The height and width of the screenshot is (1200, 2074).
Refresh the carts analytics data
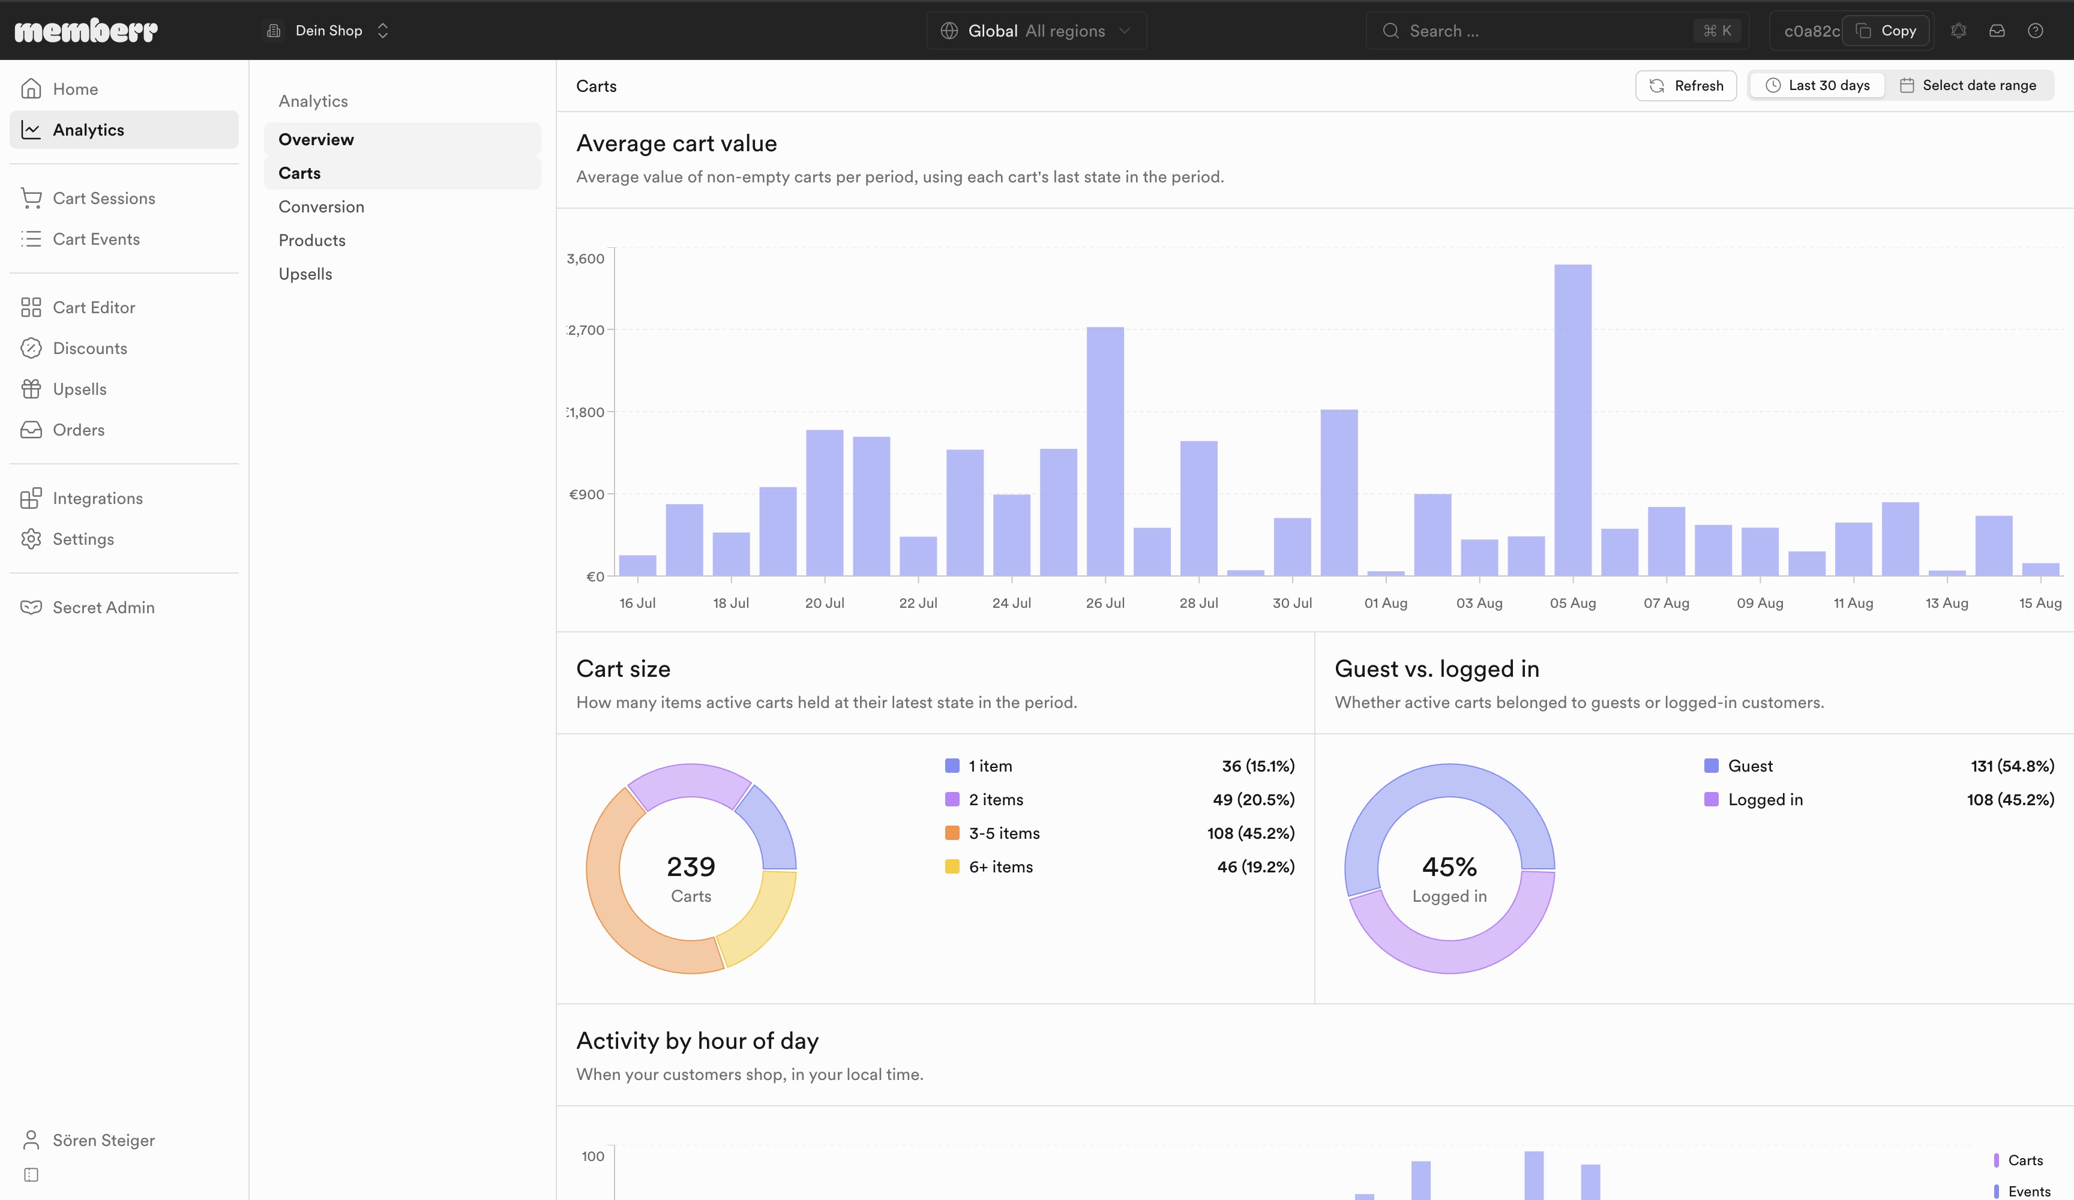point(1686,86)
